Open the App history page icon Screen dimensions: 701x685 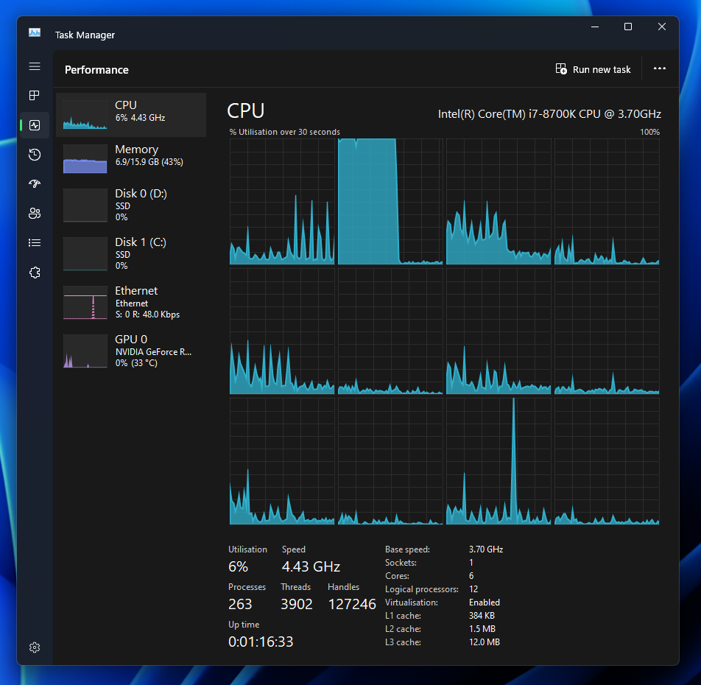tap(35, 155)
